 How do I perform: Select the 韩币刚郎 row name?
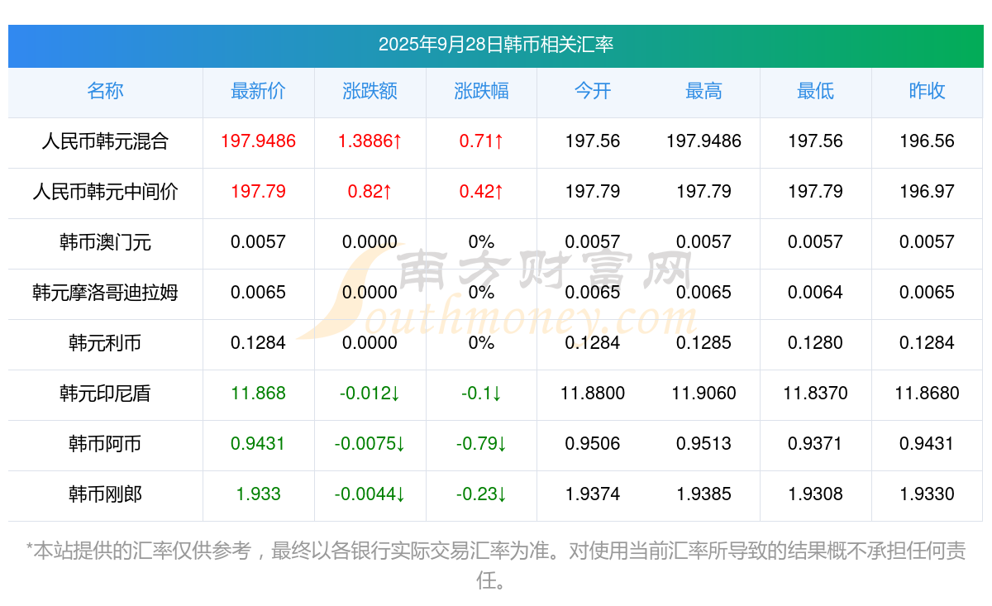coord(105,494)
